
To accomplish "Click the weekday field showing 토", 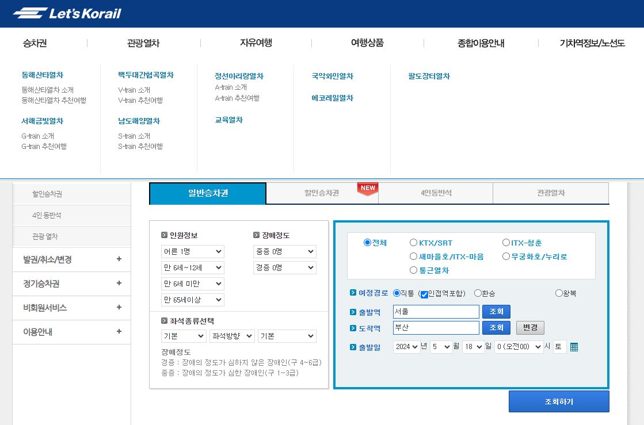I will (x=559, y=347).
